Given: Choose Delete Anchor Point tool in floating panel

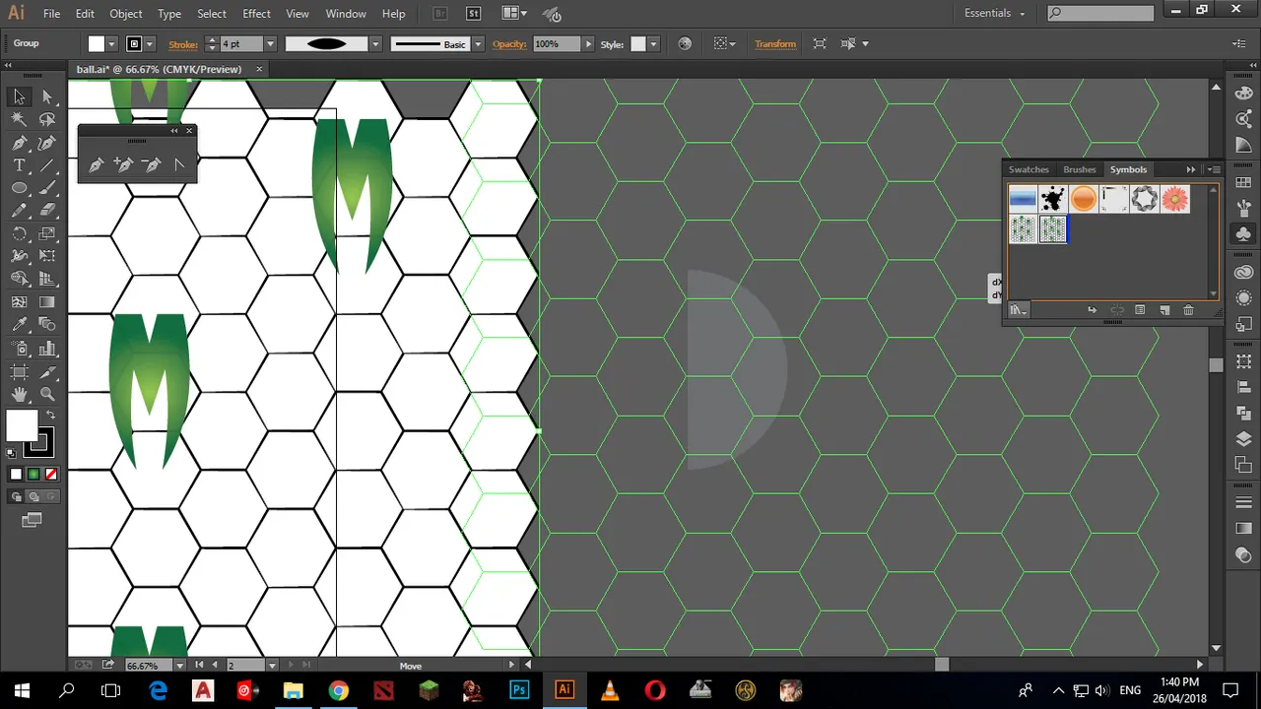Looking at the screenshot, I should pos(151,165).
